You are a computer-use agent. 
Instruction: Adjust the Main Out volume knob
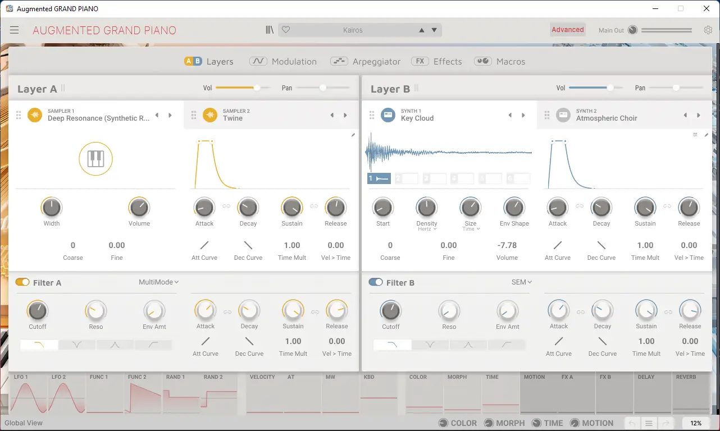pos(633,30)
